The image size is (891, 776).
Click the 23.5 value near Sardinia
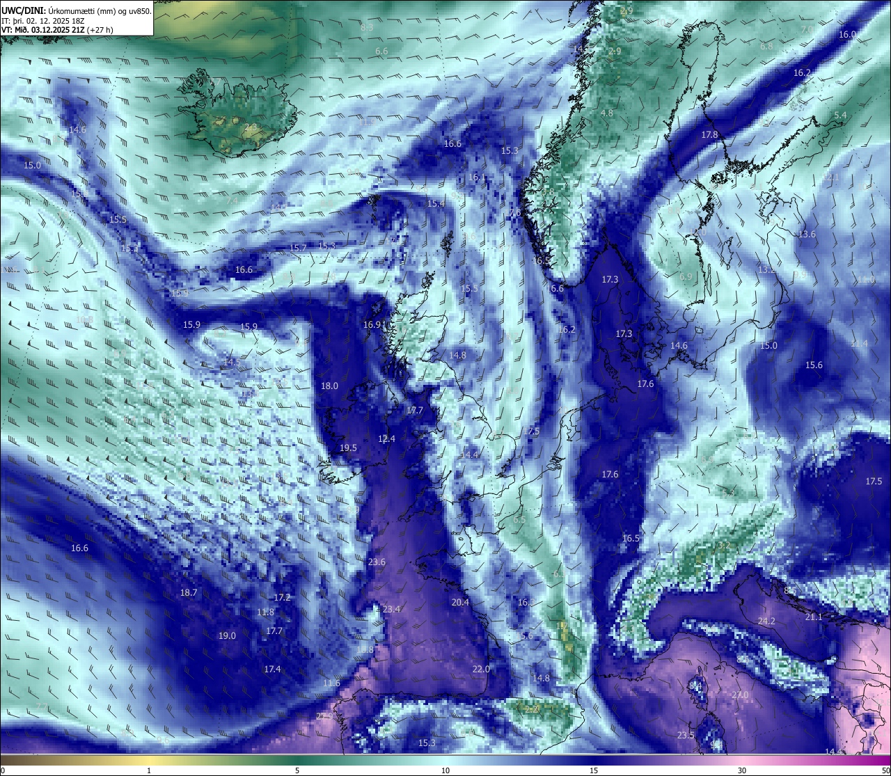pos(686,736)
